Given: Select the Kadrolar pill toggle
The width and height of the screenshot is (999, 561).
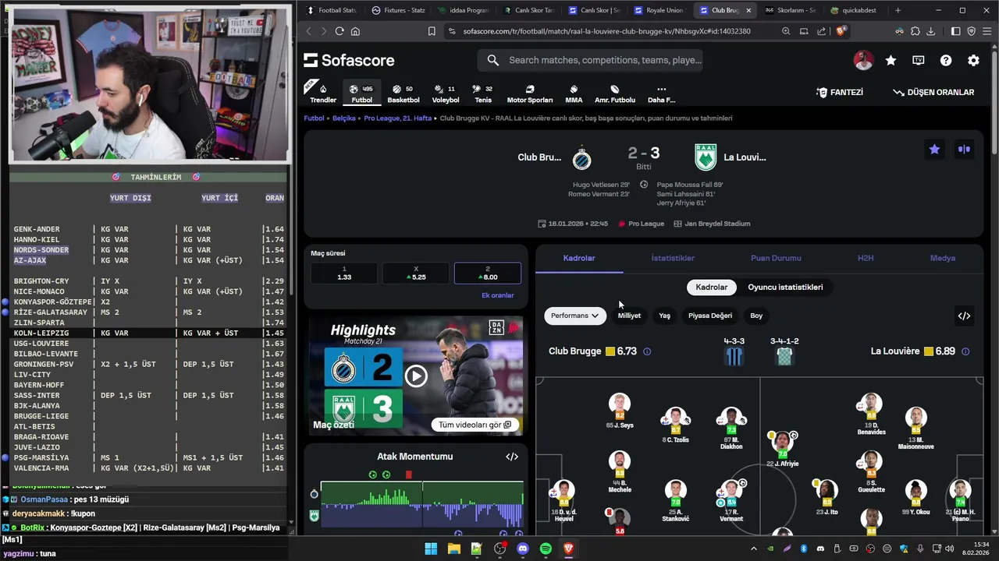Looking at the screenshot, I should [711, 287].
